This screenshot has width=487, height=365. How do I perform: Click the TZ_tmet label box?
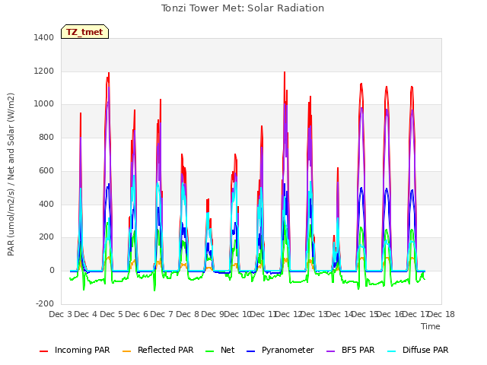coord(84,32)
